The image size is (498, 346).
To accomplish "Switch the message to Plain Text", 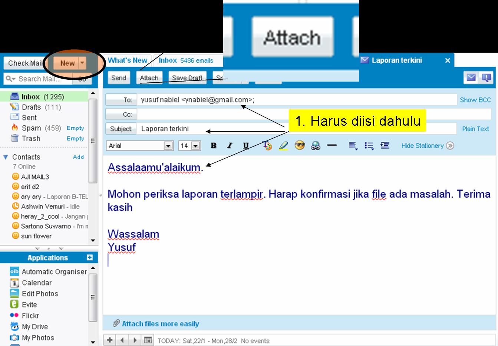I will (475, 129).
